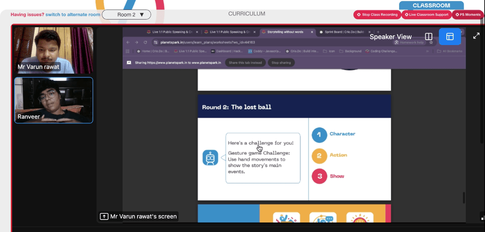Click the number 2 Action circle

(x=319, y=155)
